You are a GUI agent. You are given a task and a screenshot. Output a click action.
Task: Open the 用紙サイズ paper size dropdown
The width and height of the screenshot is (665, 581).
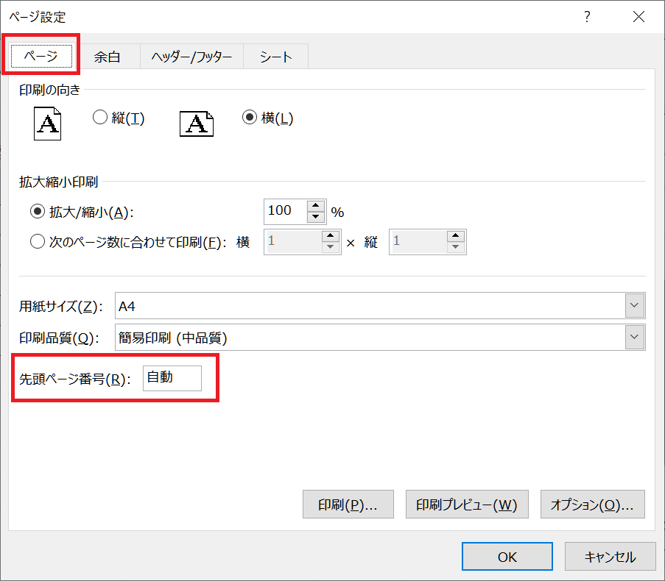coord(634,304)
